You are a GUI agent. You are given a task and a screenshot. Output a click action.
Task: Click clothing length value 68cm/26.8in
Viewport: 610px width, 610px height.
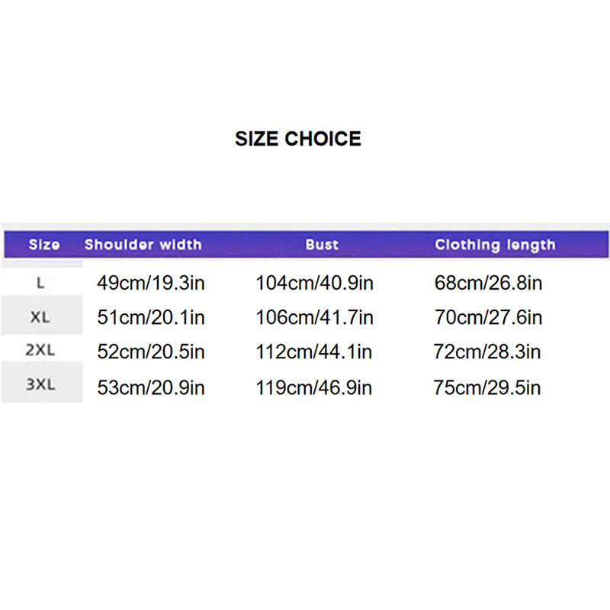(488, 284)
